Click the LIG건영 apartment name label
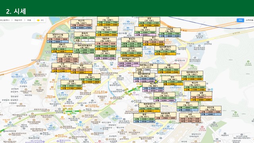Screen dimensions: 254x143 tap(170, 29)
